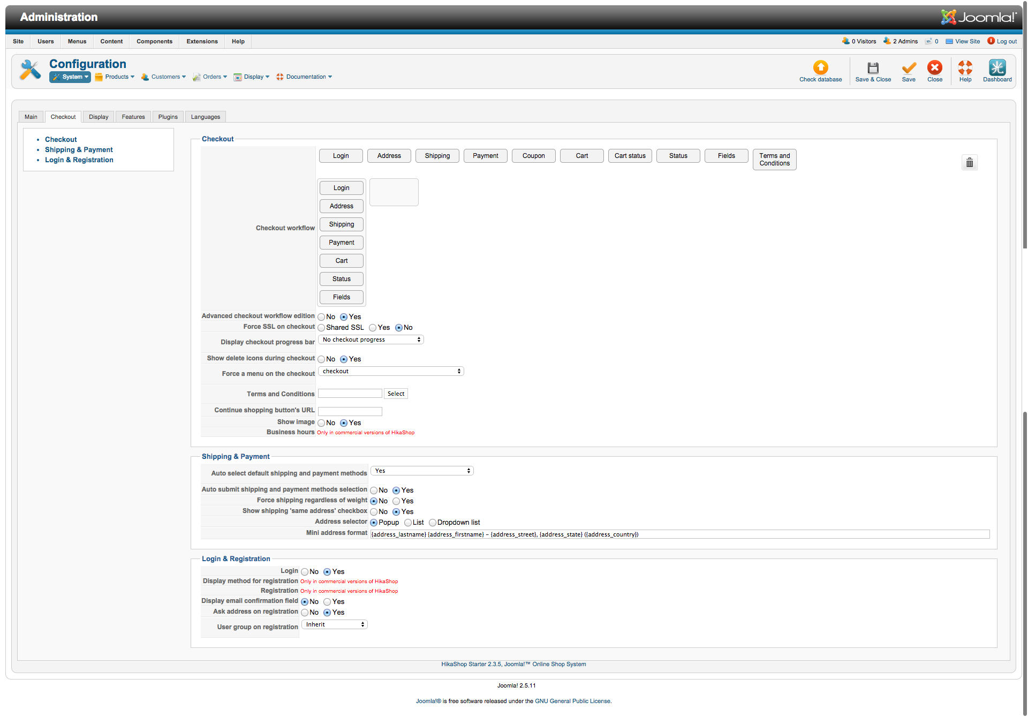The image size is (1028, 717).
Task: Click the Save checkmark icon
Action: coord(909,68)
